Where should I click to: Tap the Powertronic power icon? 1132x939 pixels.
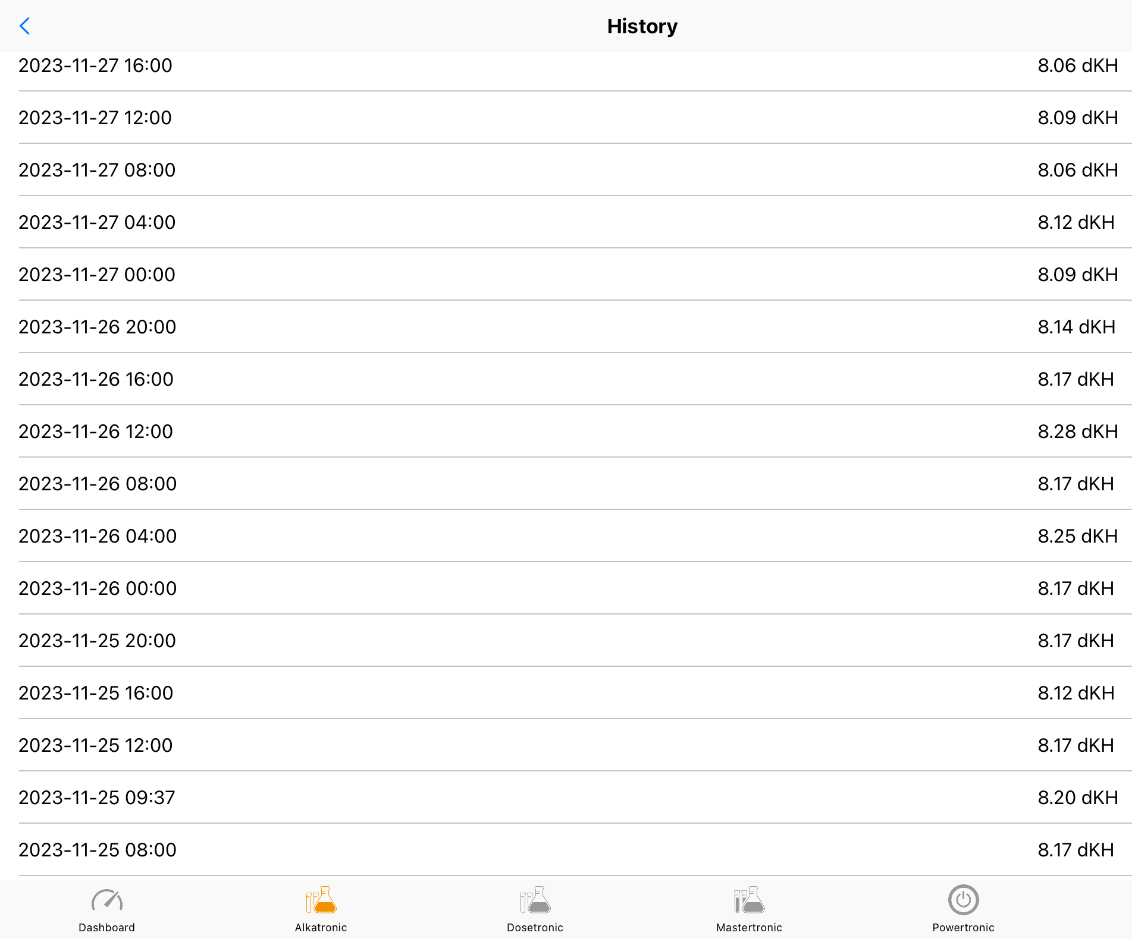click(963, 900)
